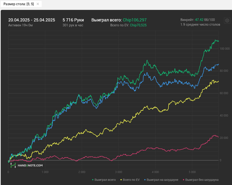
Task: Click the 40 000 y-axis label
Action: click(224, 116)
